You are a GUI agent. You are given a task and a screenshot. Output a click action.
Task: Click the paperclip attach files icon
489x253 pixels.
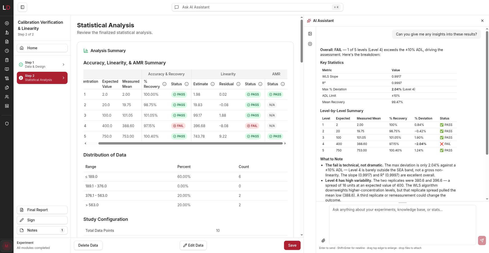click(323, 240)
